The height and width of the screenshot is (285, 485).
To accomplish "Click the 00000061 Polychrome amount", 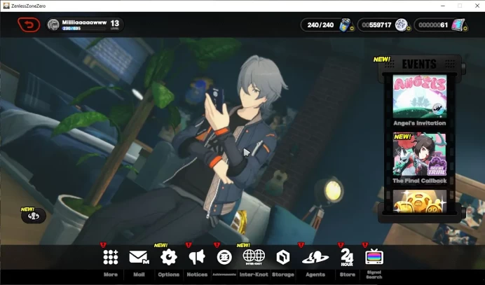I will tap(433, 25).
